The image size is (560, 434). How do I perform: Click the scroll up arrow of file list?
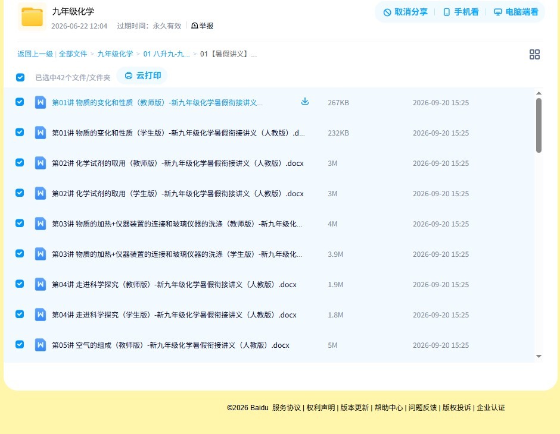pos(539,93)
